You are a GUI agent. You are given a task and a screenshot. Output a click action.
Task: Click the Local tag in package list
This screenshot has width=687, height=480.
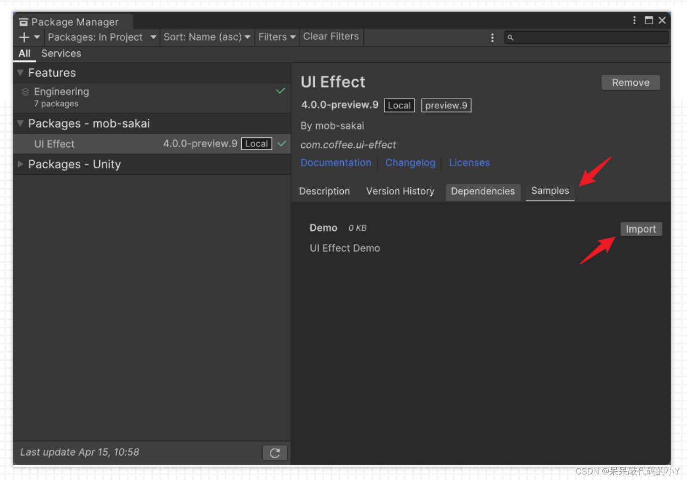(257, 144)
